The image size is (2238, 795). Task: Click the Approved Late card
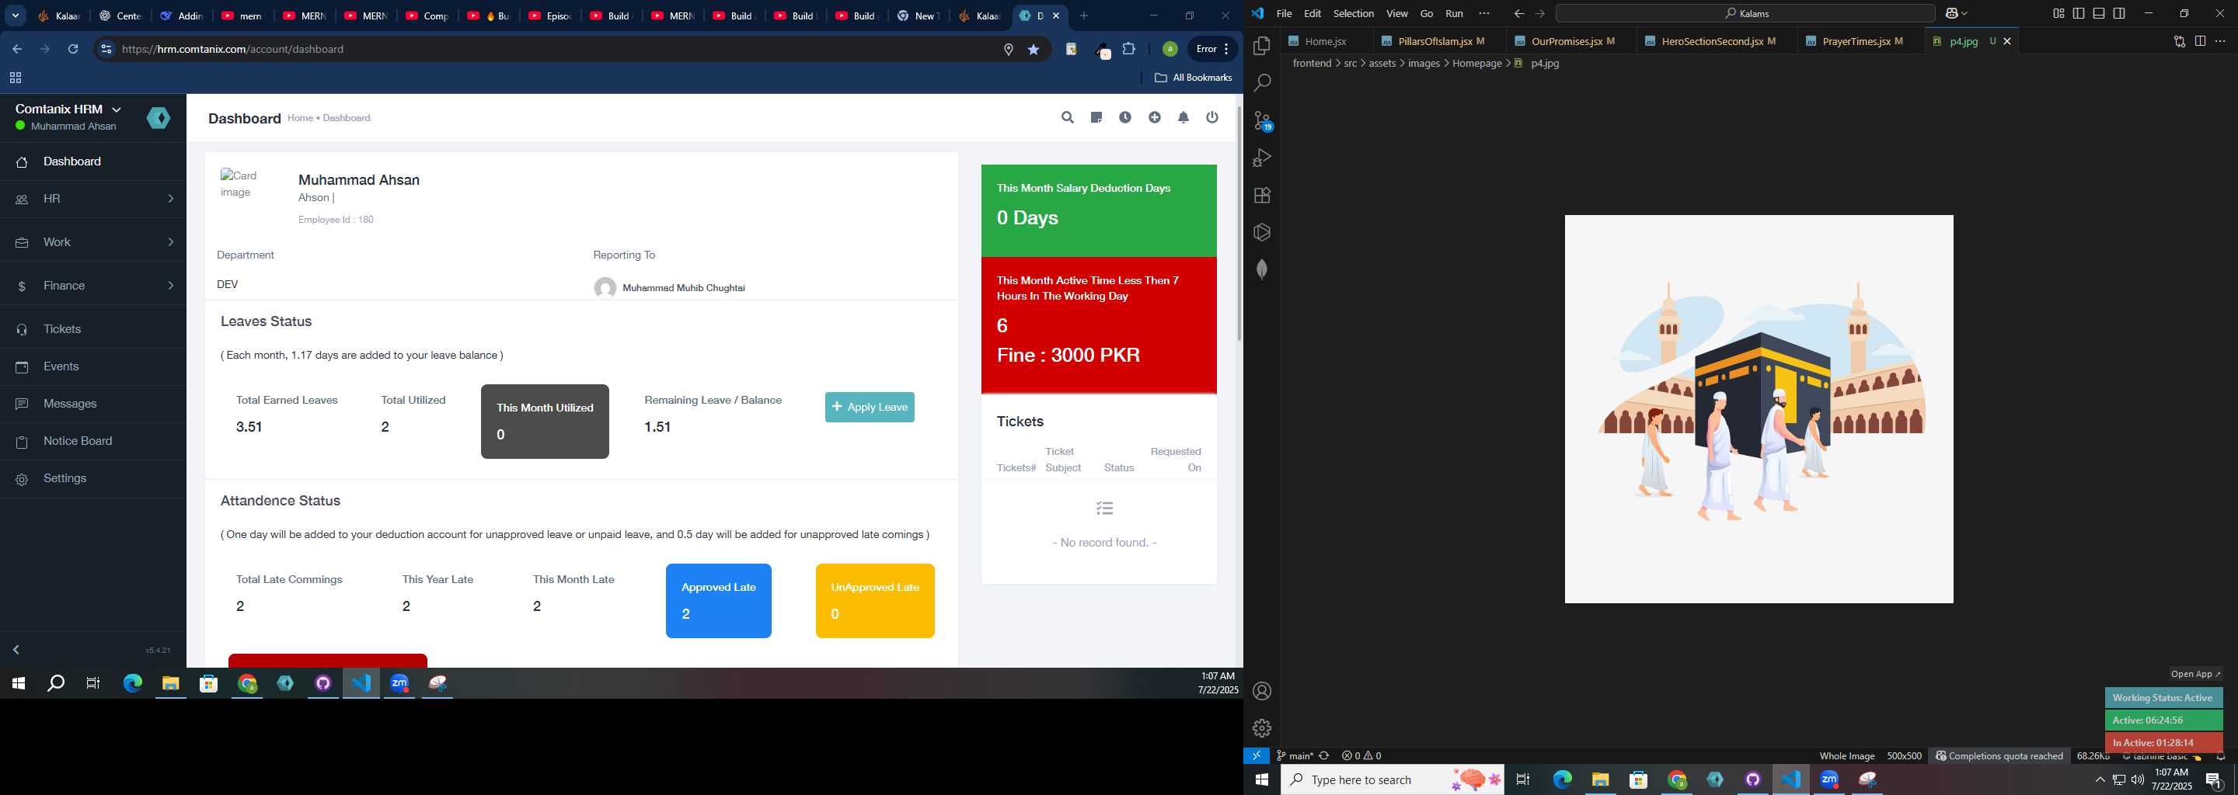[x=719, y=601]
